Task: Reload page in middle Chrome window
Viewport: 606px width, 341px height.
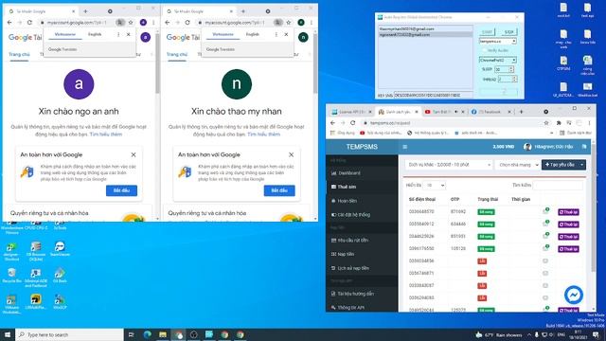Action: (x=187, y=23)
